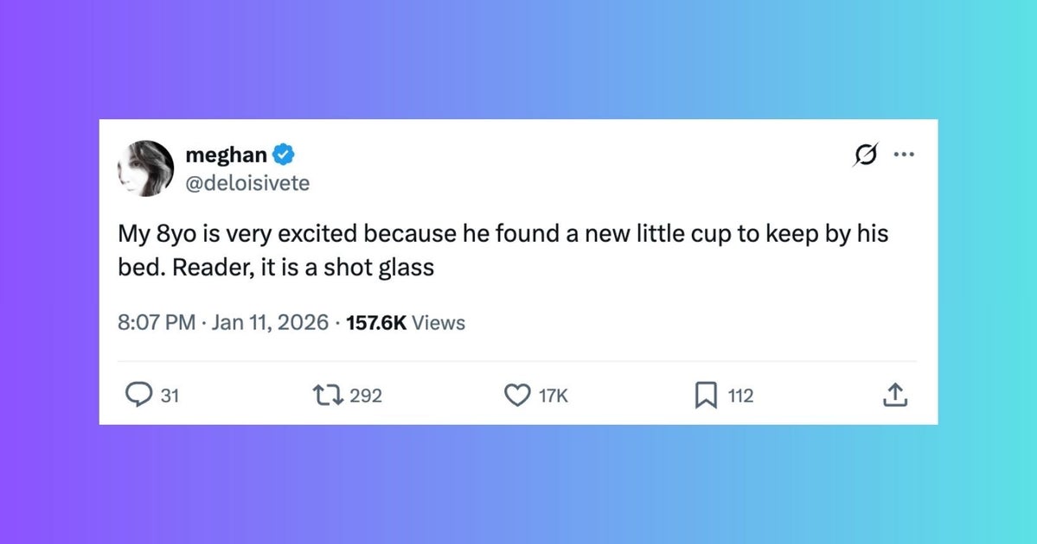Click the display name meghan
1037x544 pixels.
[x=230, y=155]
